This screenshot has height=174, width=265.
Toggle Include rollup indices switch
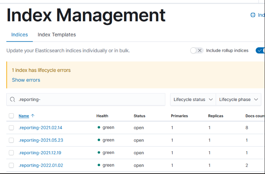click(197, 50)
